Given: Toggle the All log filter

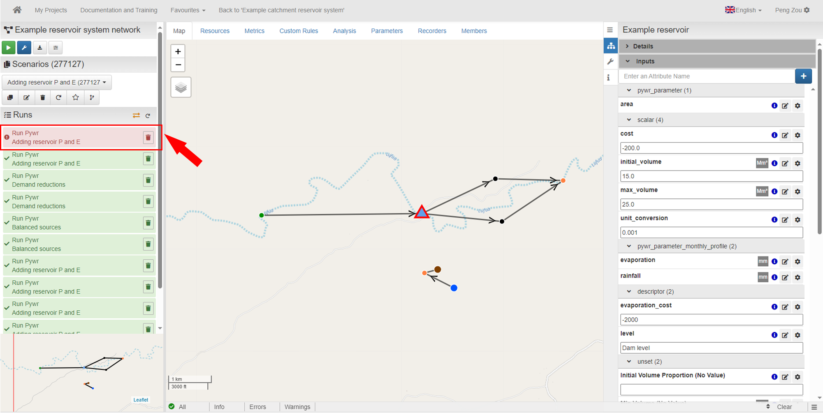Looking at the screenshot, I should [x=177, y=407].
